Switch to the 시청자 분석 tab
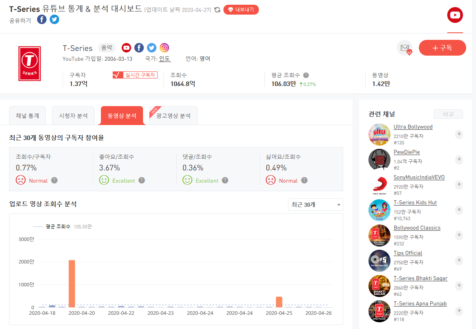Screen dimensions: 476x329 pyautogui.click(x=73, y=116)
